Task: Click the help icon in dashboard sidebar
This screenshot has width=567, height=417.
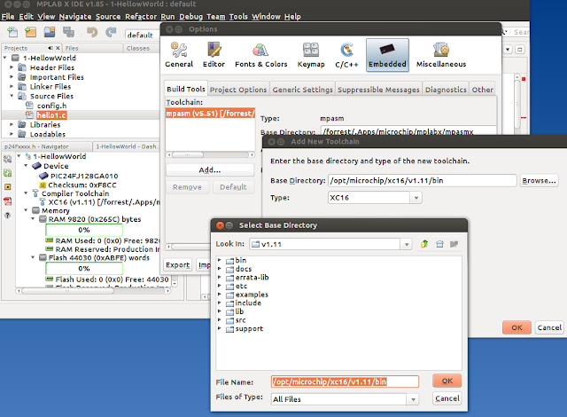Action: pos(8,216)
